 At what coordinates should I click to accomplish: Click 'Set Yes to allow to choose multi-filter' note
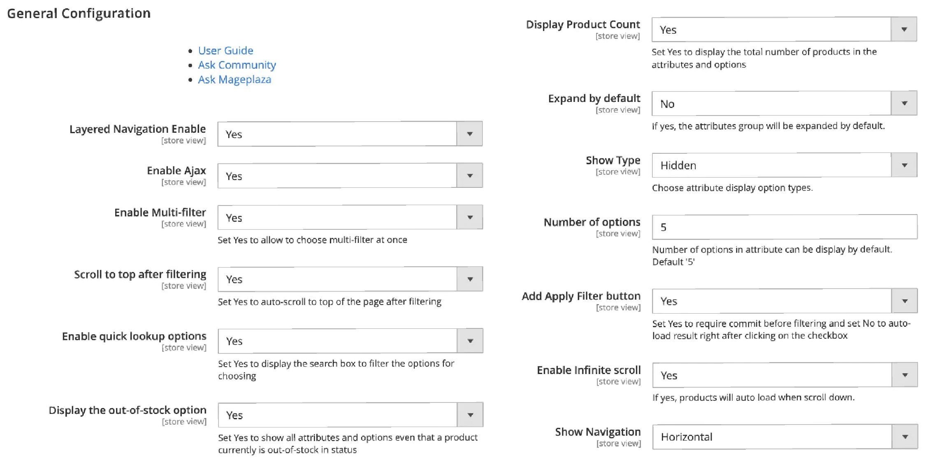tap(312, 240)
